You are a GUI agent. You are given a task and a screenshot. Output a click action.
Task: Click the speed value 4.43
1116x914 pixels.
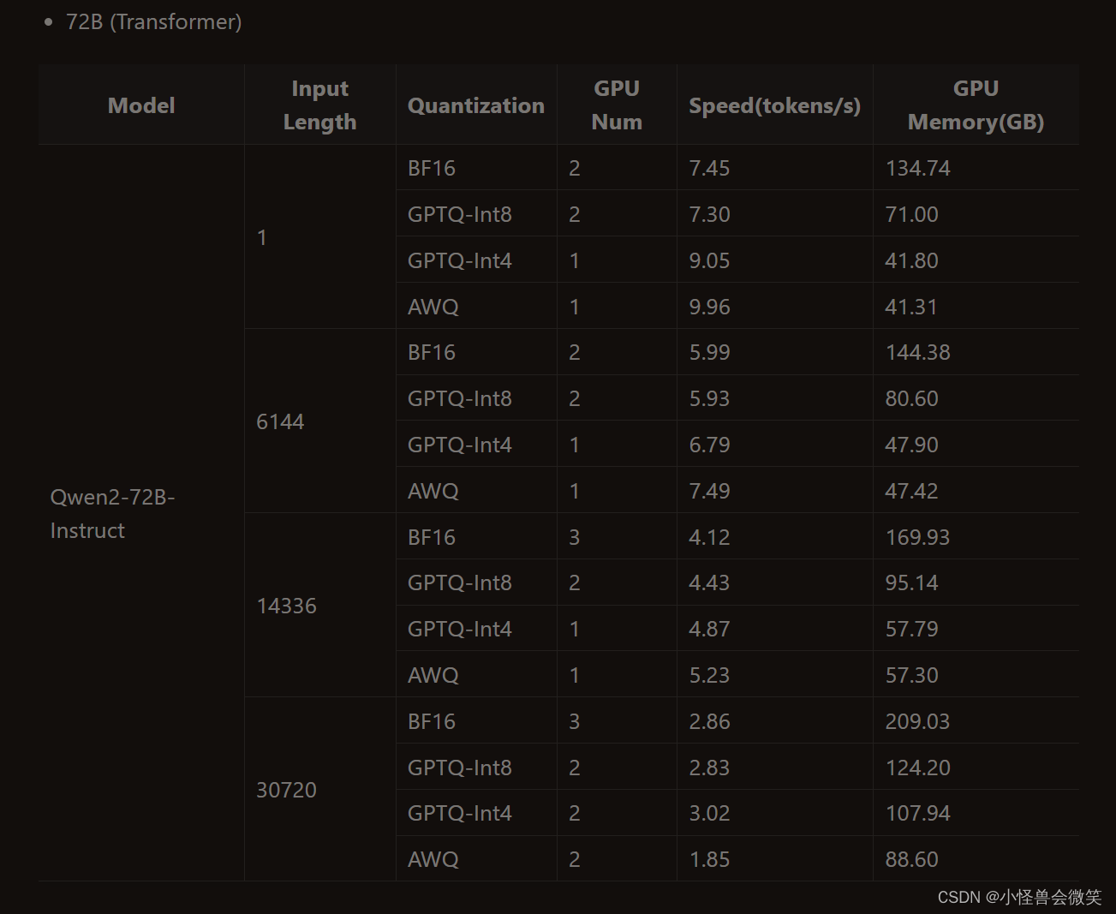(709, 582)
